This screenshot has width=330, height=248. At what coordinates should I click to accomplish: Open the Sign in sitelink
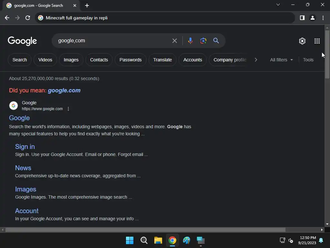click(x=25, y=147)
